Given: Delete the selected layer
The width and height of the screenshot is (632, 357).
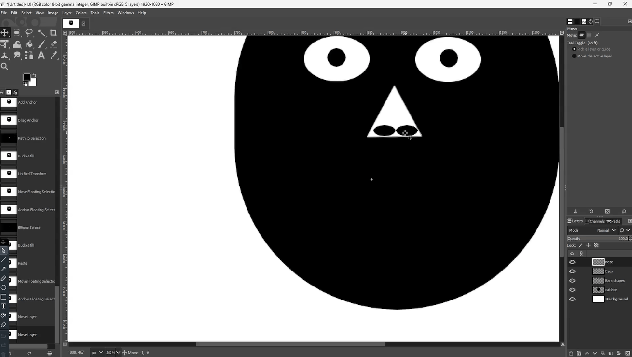Looking at the screenshot, I should click(x=628, y=353).
